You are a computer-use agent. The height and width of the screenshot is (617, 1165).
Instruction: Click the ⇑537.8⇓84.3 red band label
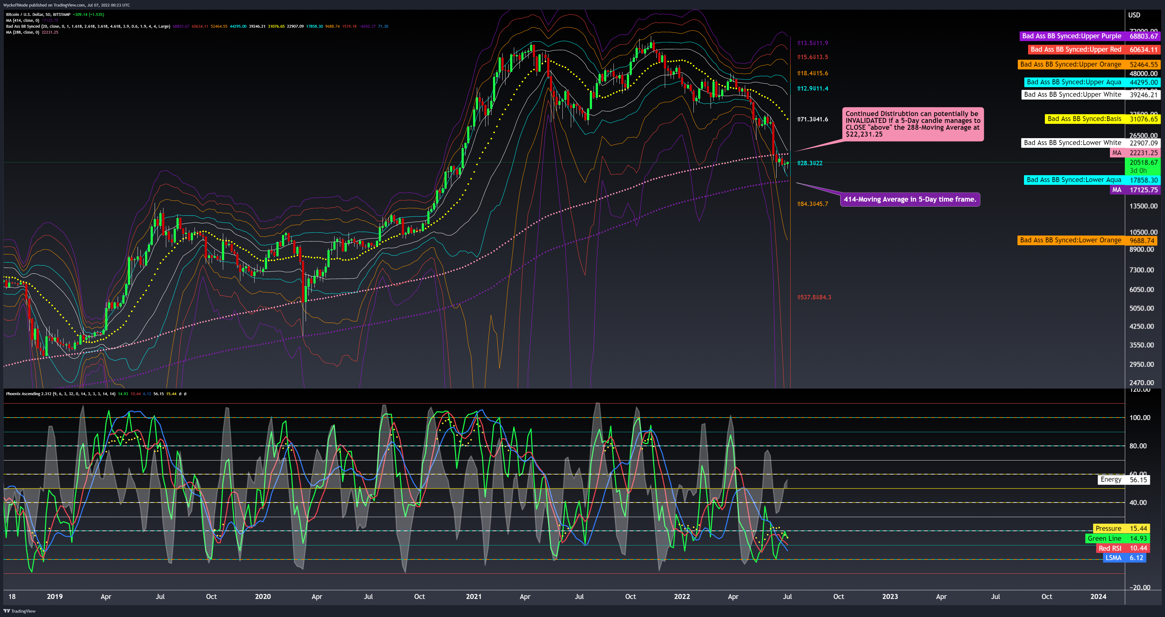point(814,297)
